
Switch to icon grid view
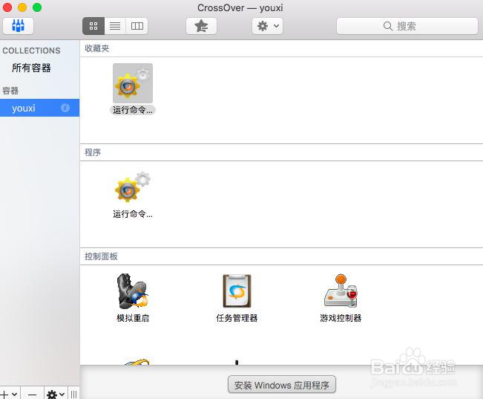point(93,26)
